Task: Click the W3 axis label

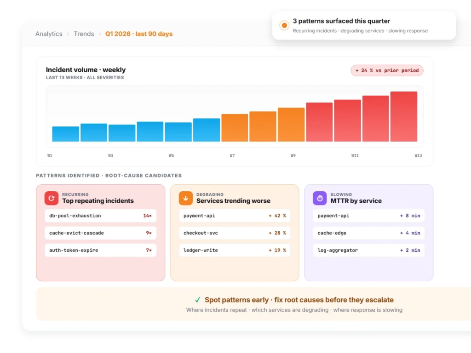Action: [x=110, y=155]
